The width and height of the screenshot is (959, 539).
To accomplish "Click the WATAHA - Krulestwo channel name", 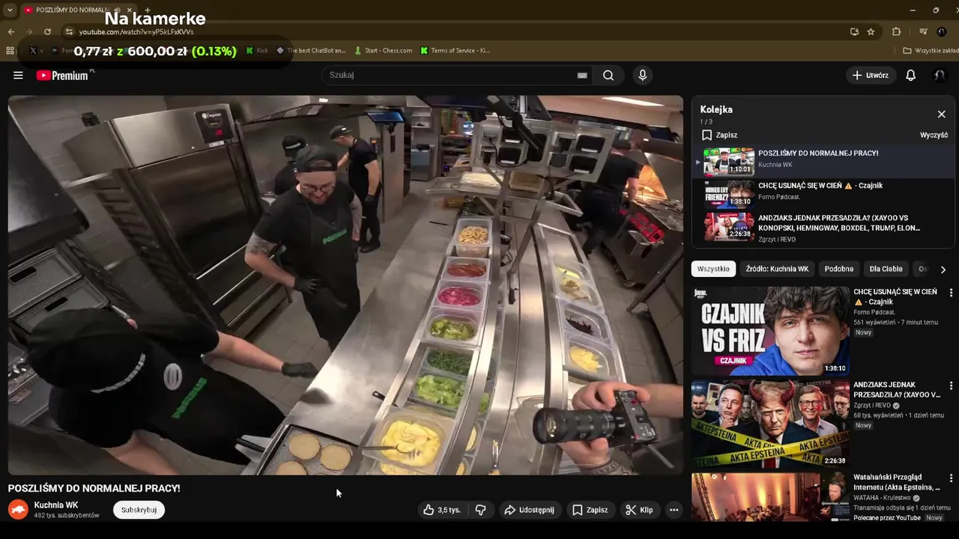I will coord(882,497).
